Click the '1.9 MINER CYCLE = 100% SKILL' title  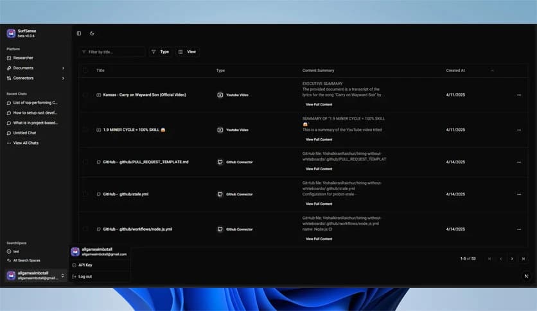coord(134,130)
